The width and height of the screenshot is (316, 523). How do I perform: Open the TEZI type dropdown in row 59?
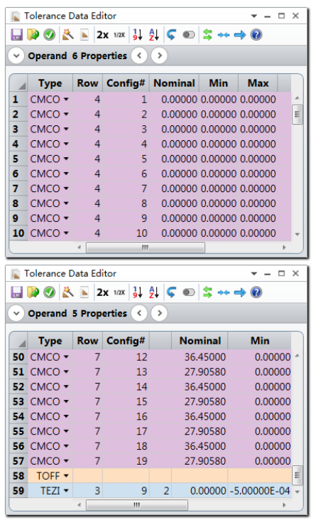click(x=66, y=491)
